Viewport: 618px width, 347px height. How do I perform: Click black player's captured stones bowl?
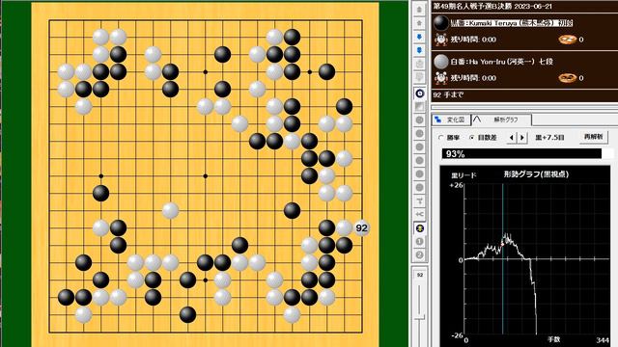pyautogui.click(x=568, y=40)
